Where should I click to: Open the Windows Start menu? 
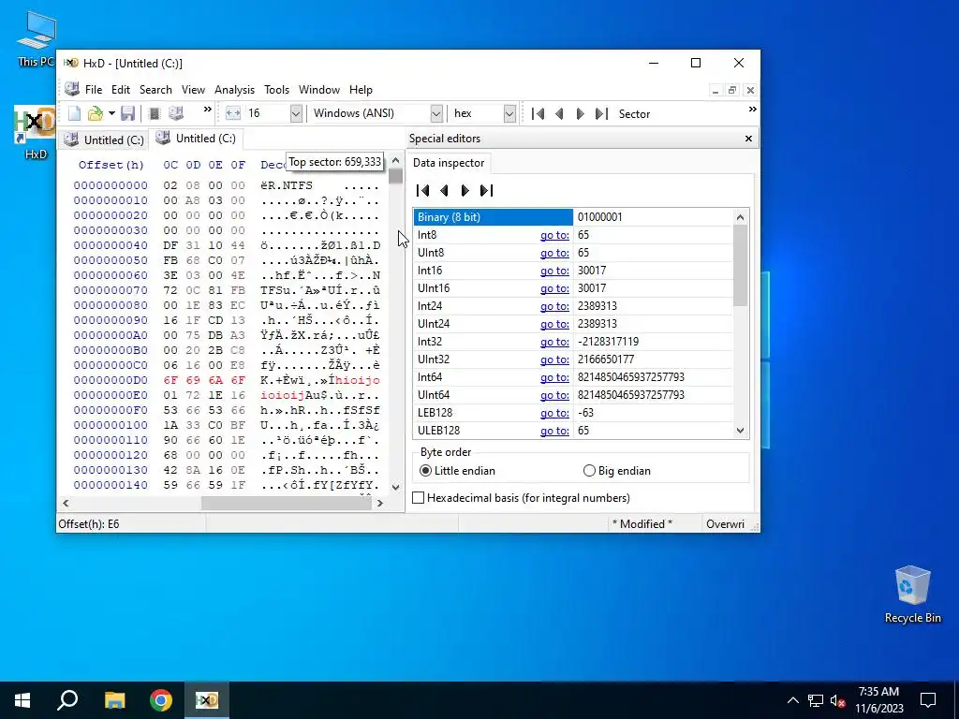[x=22, y=700]
